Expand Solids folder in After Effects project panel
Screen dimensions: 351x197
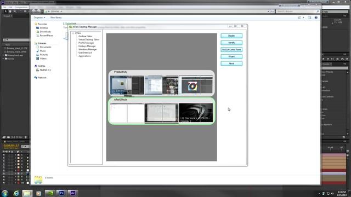pos(3,59)
